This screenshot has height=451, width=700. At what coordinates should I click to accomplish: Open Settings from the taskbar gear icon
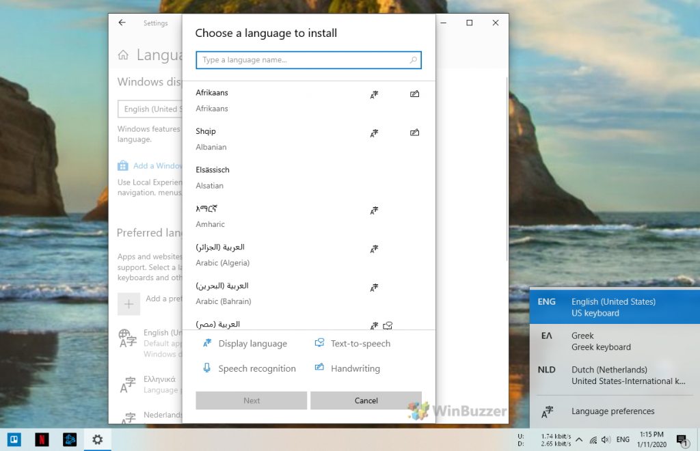coord(97,439)
